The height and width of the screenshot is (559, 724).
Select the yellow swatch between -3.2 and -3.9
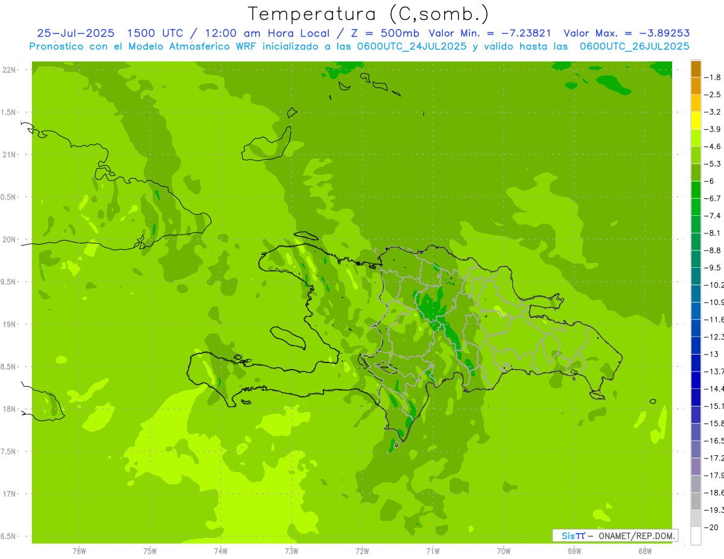(696, 121)
